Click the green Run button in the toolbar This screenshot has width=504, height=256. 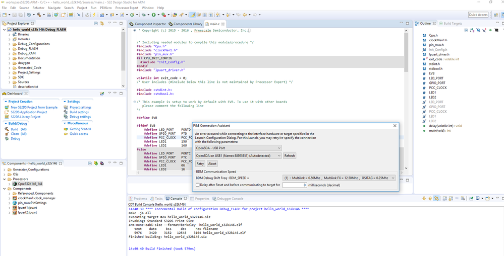coord(153,15)
